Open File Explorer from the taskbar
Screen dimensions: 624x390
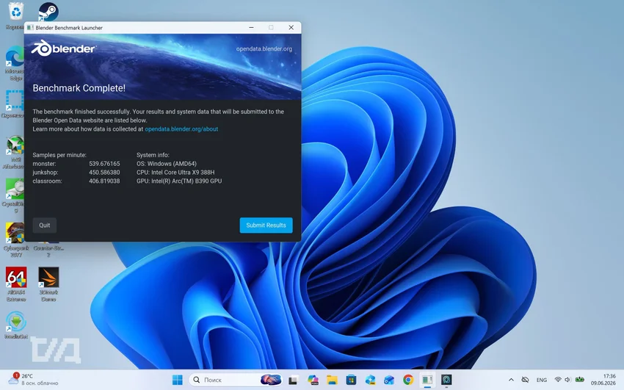pyautogui.click(x=332, y=380)
